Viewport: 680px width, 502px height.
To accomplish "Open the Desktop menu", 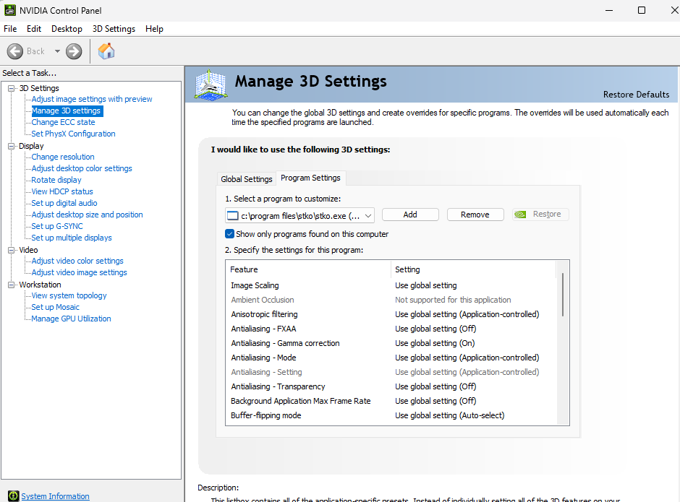I will point(67,29).
